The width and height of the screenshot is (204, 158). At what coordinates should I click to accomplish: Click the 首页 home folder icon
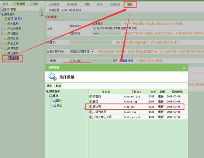(6, 19)
